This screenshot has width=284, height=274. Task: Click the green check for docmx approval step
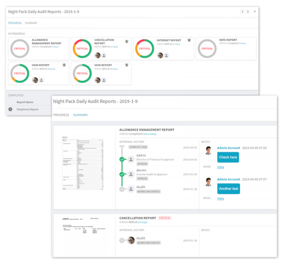tap(122, 174)
